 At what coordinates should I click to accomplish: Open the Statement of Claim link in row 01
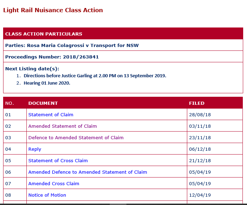(x=51, y=115)
